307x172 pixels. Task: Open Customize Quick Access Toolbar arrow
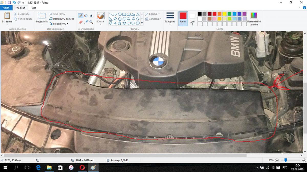(x=23, y=3)
